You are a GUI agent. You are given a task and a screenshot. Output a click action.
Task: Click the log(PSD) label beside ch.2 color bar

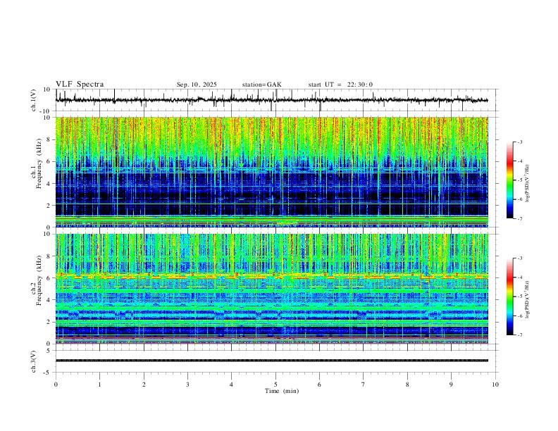pyautogui.click(x=527, y=300)
